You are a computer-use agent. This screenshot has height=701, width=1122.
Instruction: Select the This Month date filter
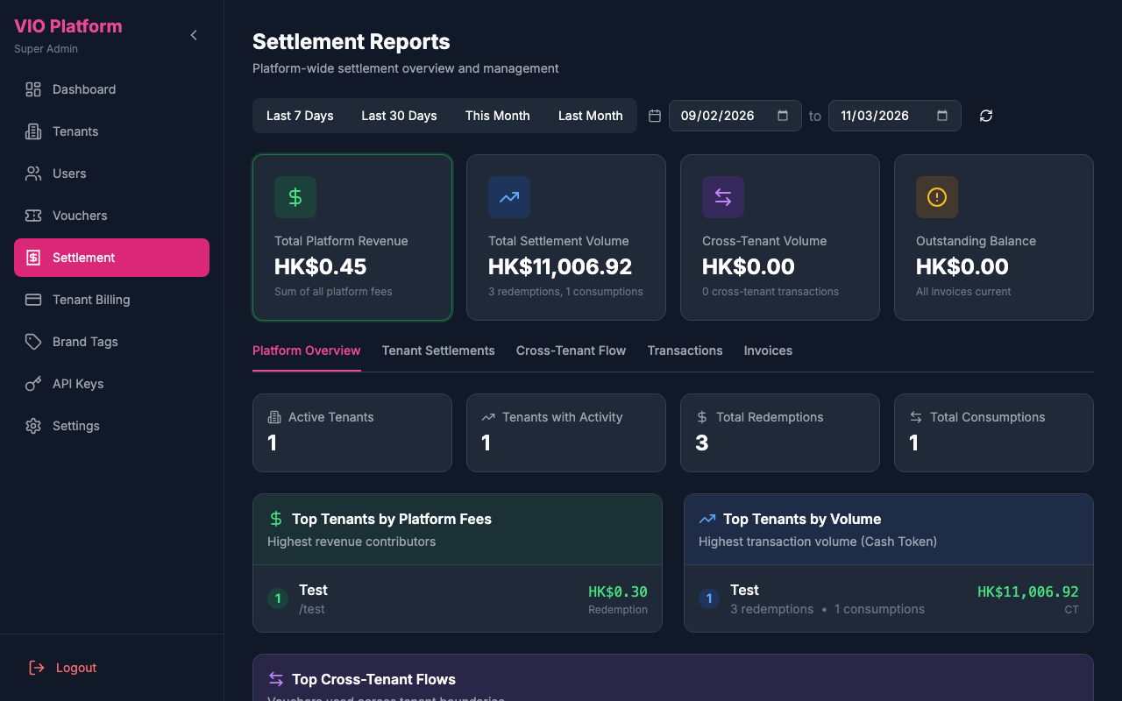tap(497, 115)
